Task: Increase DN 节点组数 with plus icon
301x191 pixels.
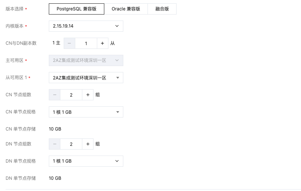Action: coord(88,144)
